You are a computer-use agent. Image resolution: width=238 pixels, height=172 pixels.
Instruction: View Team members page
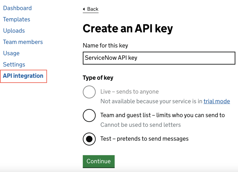click(x=23, y=42)
